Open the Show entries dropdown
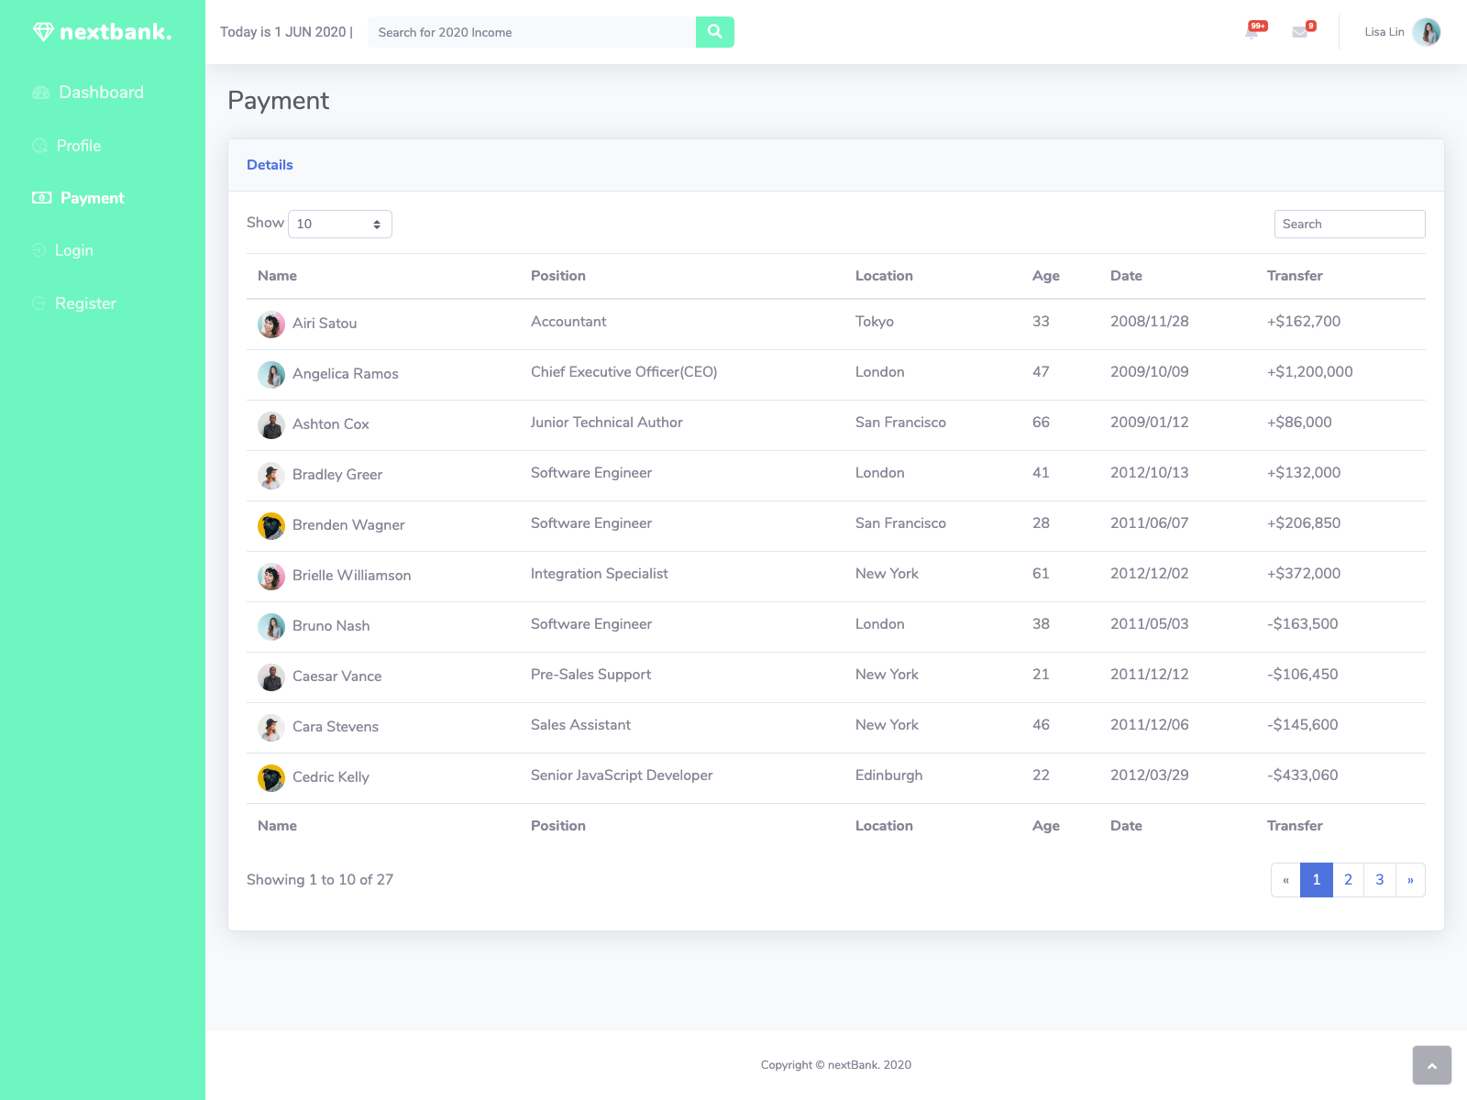Viewport: 1467px width, 1100px height. 340,224
